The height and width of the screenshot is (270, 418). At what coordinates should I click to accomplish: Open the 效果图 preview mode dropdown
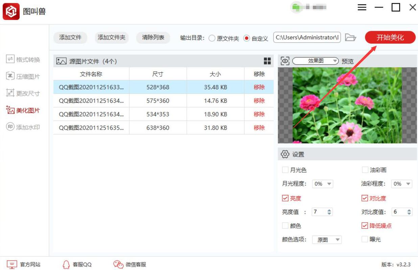click(x=316, y=61)
